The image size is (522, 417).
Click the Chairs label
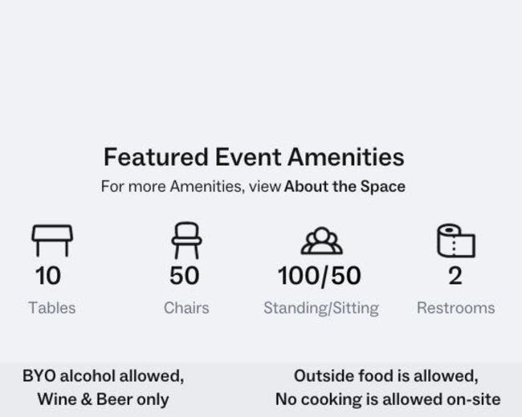[186, 308]
